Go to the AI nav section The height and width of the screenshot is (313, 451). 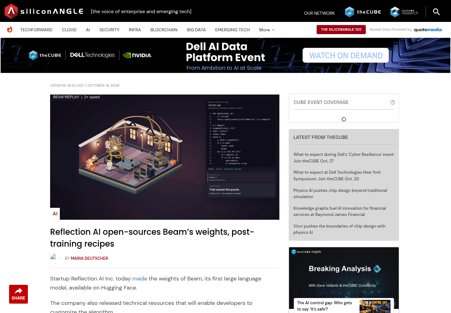[x=88, y=30]
